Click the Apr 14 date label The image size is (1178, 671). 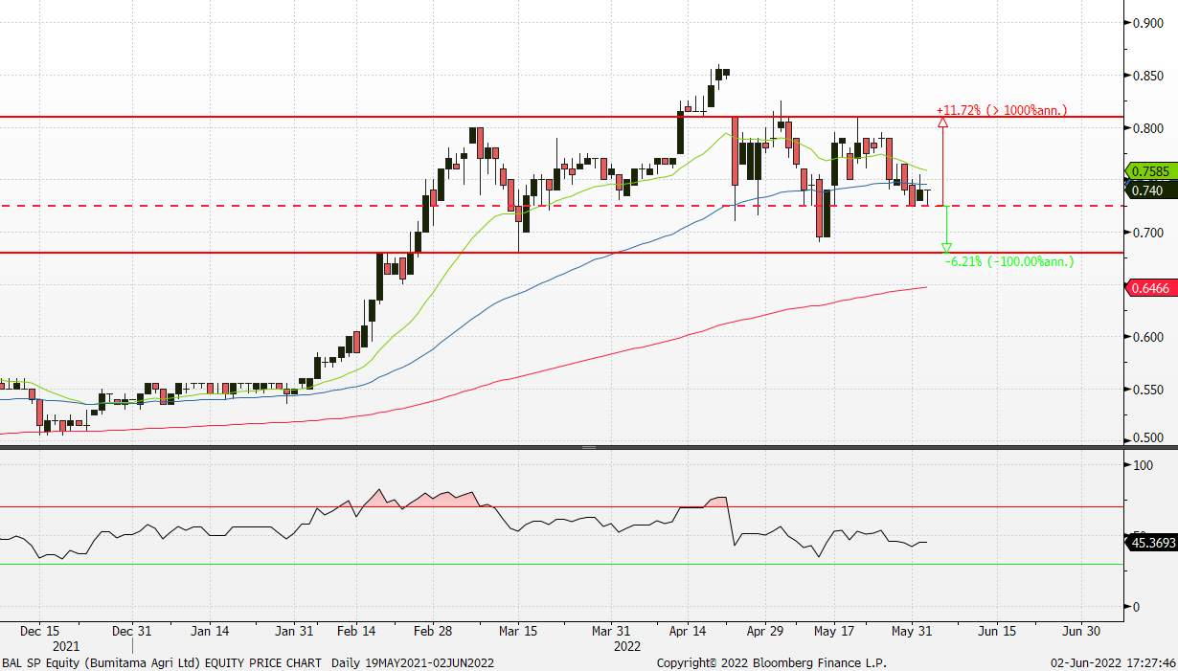click(x=687, y=632)
